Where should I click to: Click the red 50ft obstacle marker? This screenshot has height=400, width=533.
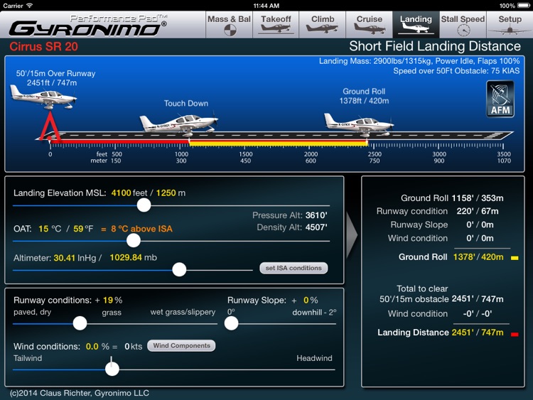pyautogui.click(x=50, y=126)
